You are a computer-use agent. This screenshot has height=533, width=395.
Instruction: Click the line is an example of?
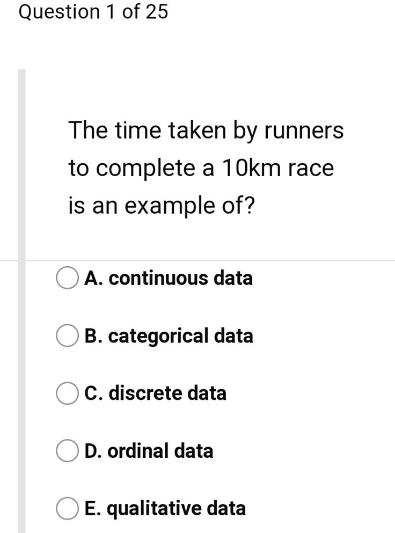(x=162, y=205)
